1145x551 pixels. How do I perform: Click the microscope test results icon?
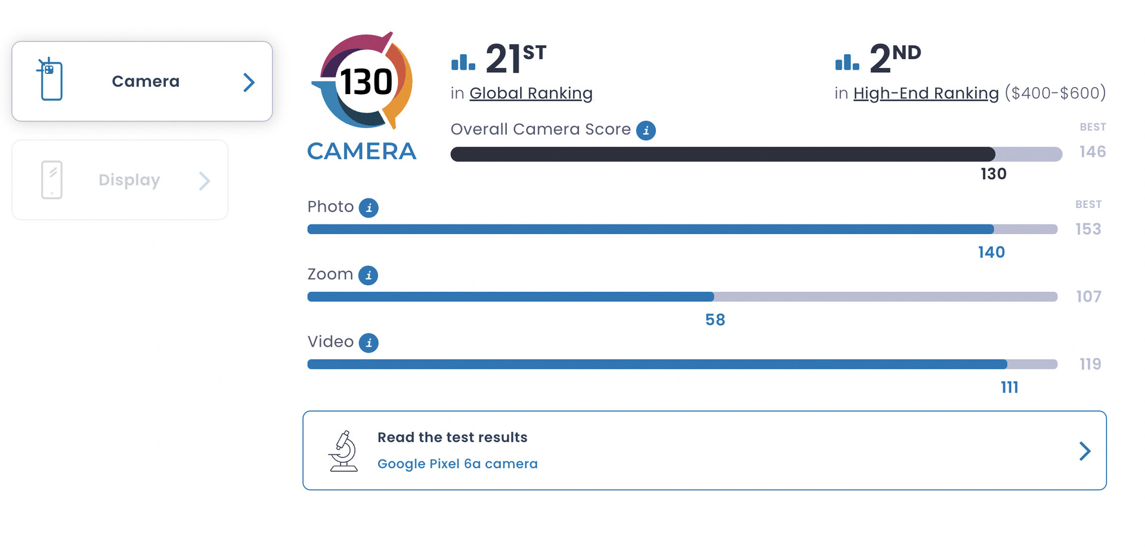(x=343, y=451)
